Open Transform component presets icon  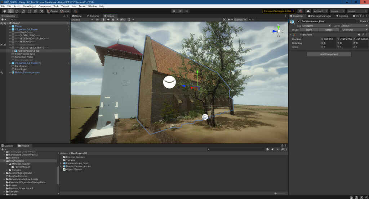point(363,34)
